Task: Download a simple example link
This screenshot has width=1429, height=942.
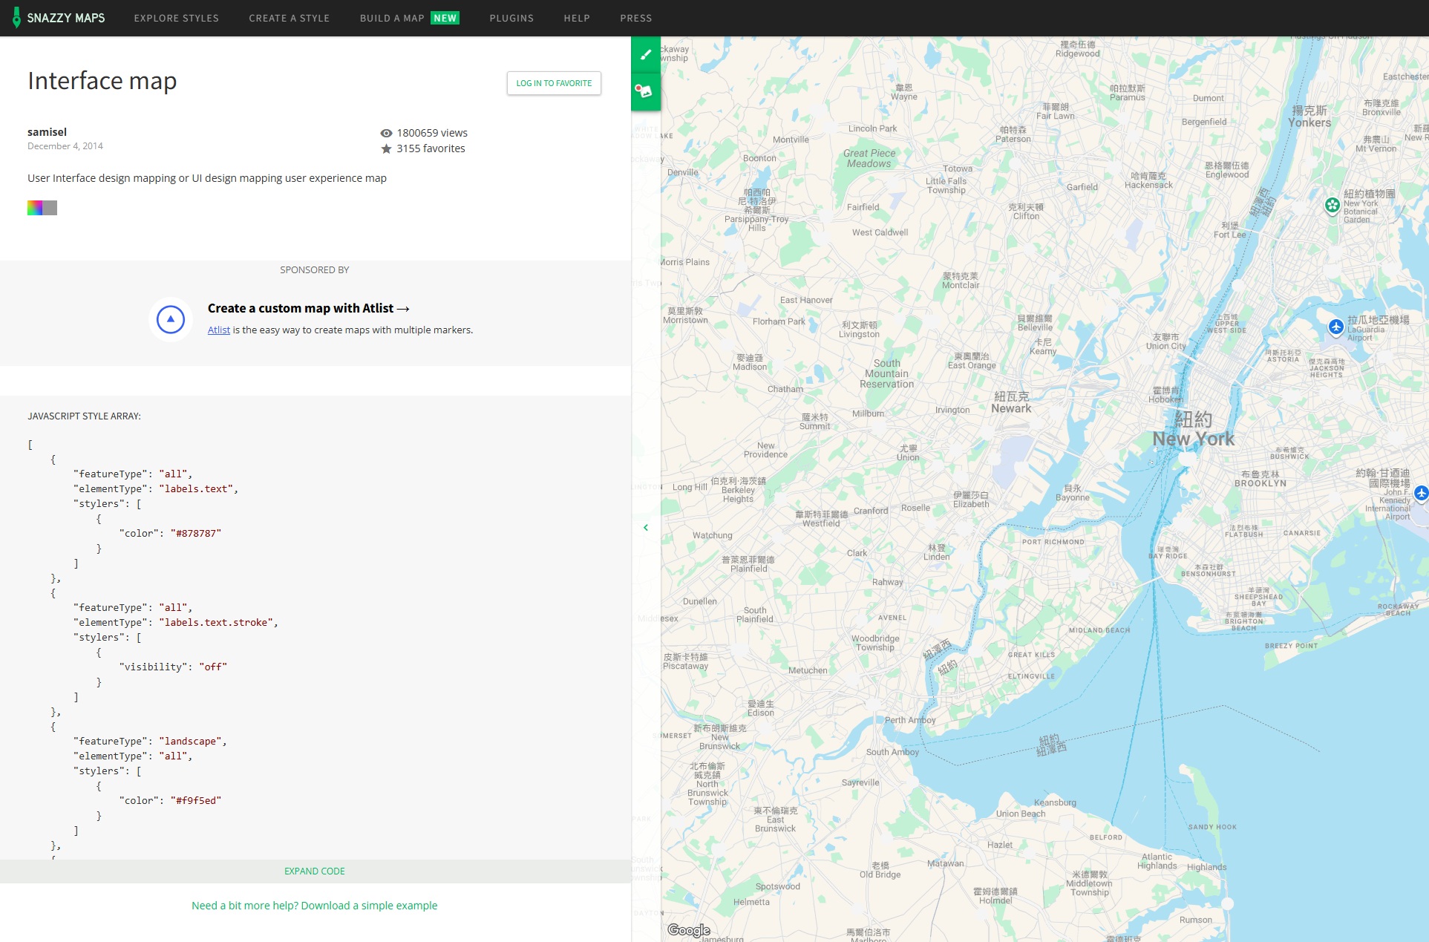Action: click(x=314, y=906)
